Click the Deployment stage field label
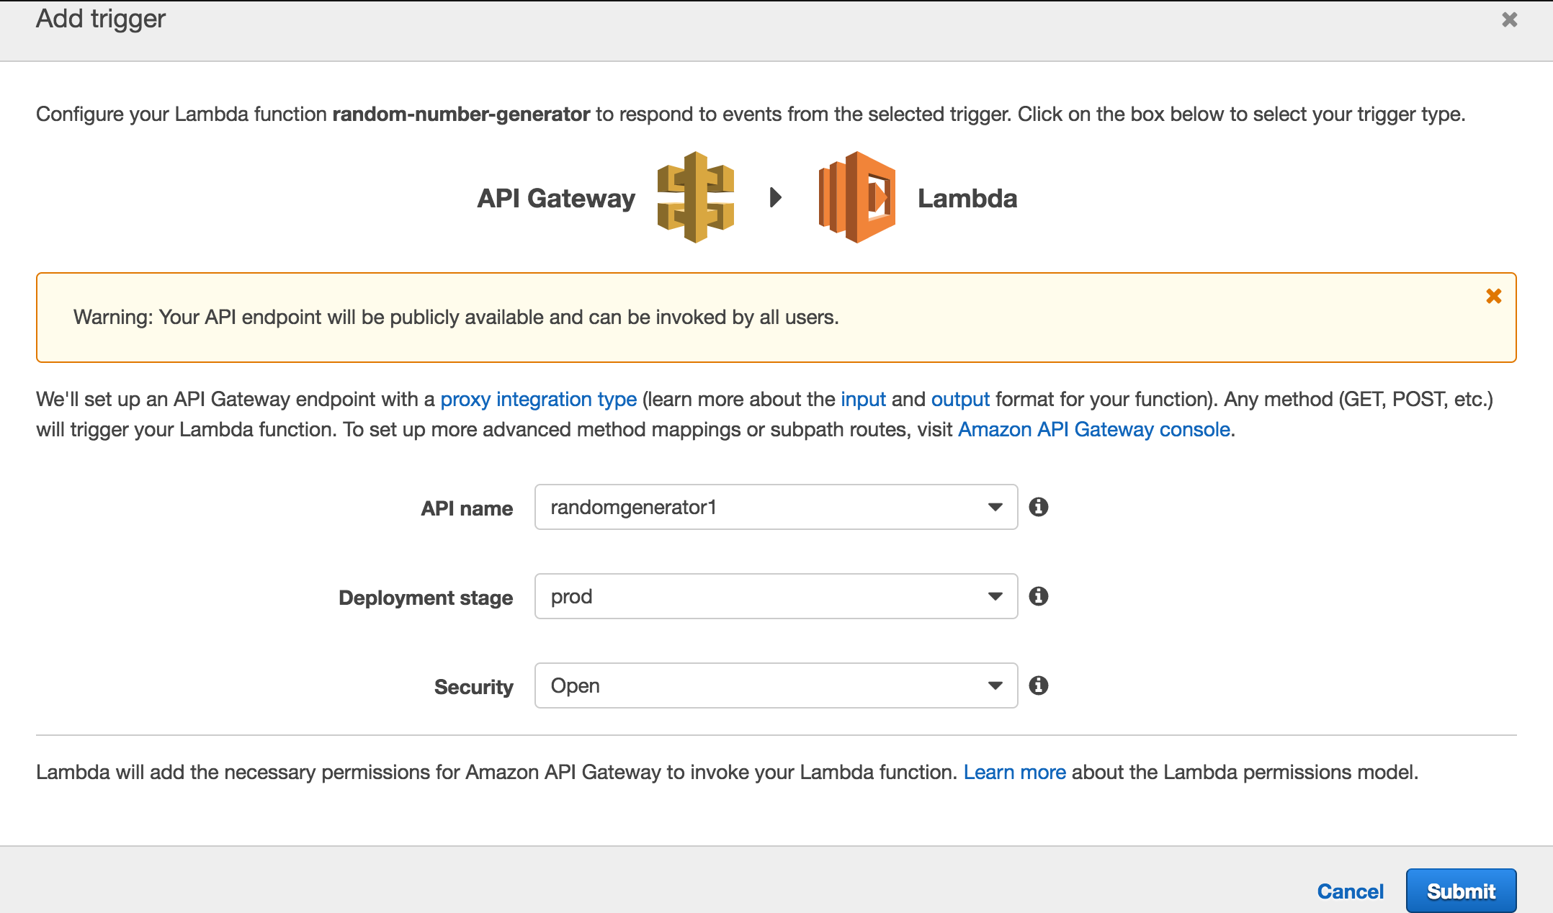This screenshot has width=1553, height=913. click(x=426, y=598)
